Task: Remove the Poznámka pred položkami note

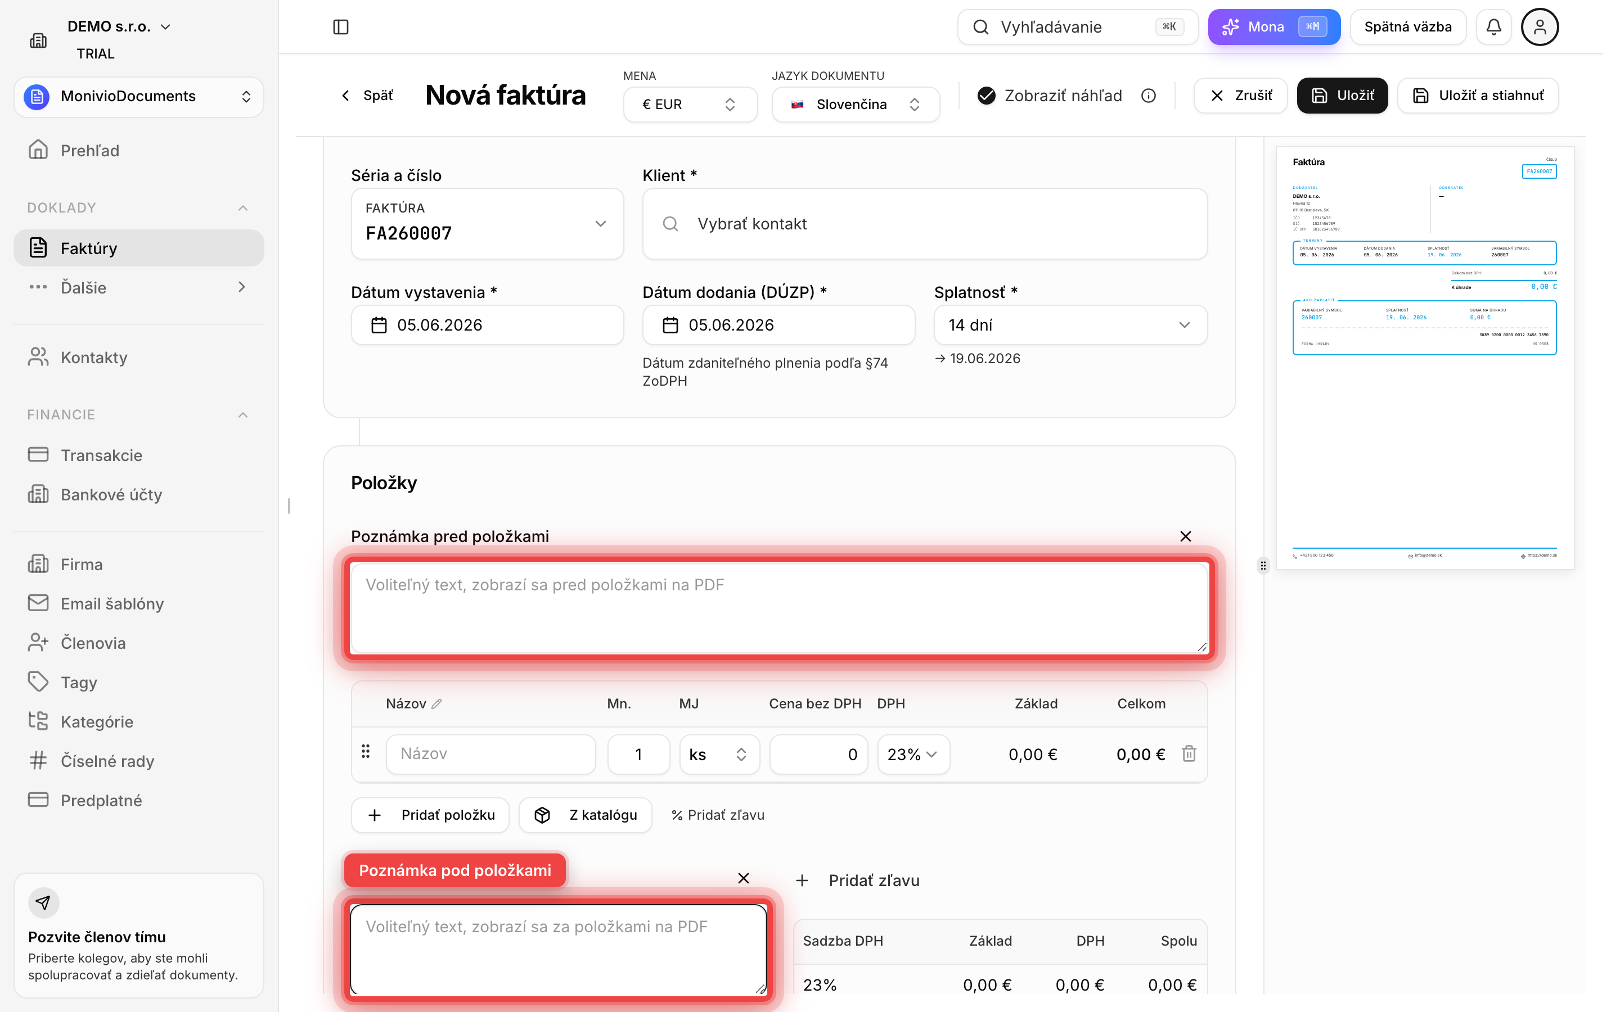Action: coord(1186,536)
